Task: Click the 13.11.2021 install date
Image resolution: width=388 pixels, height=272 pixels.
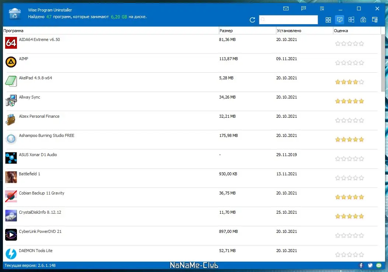Action: pos(287,174)
